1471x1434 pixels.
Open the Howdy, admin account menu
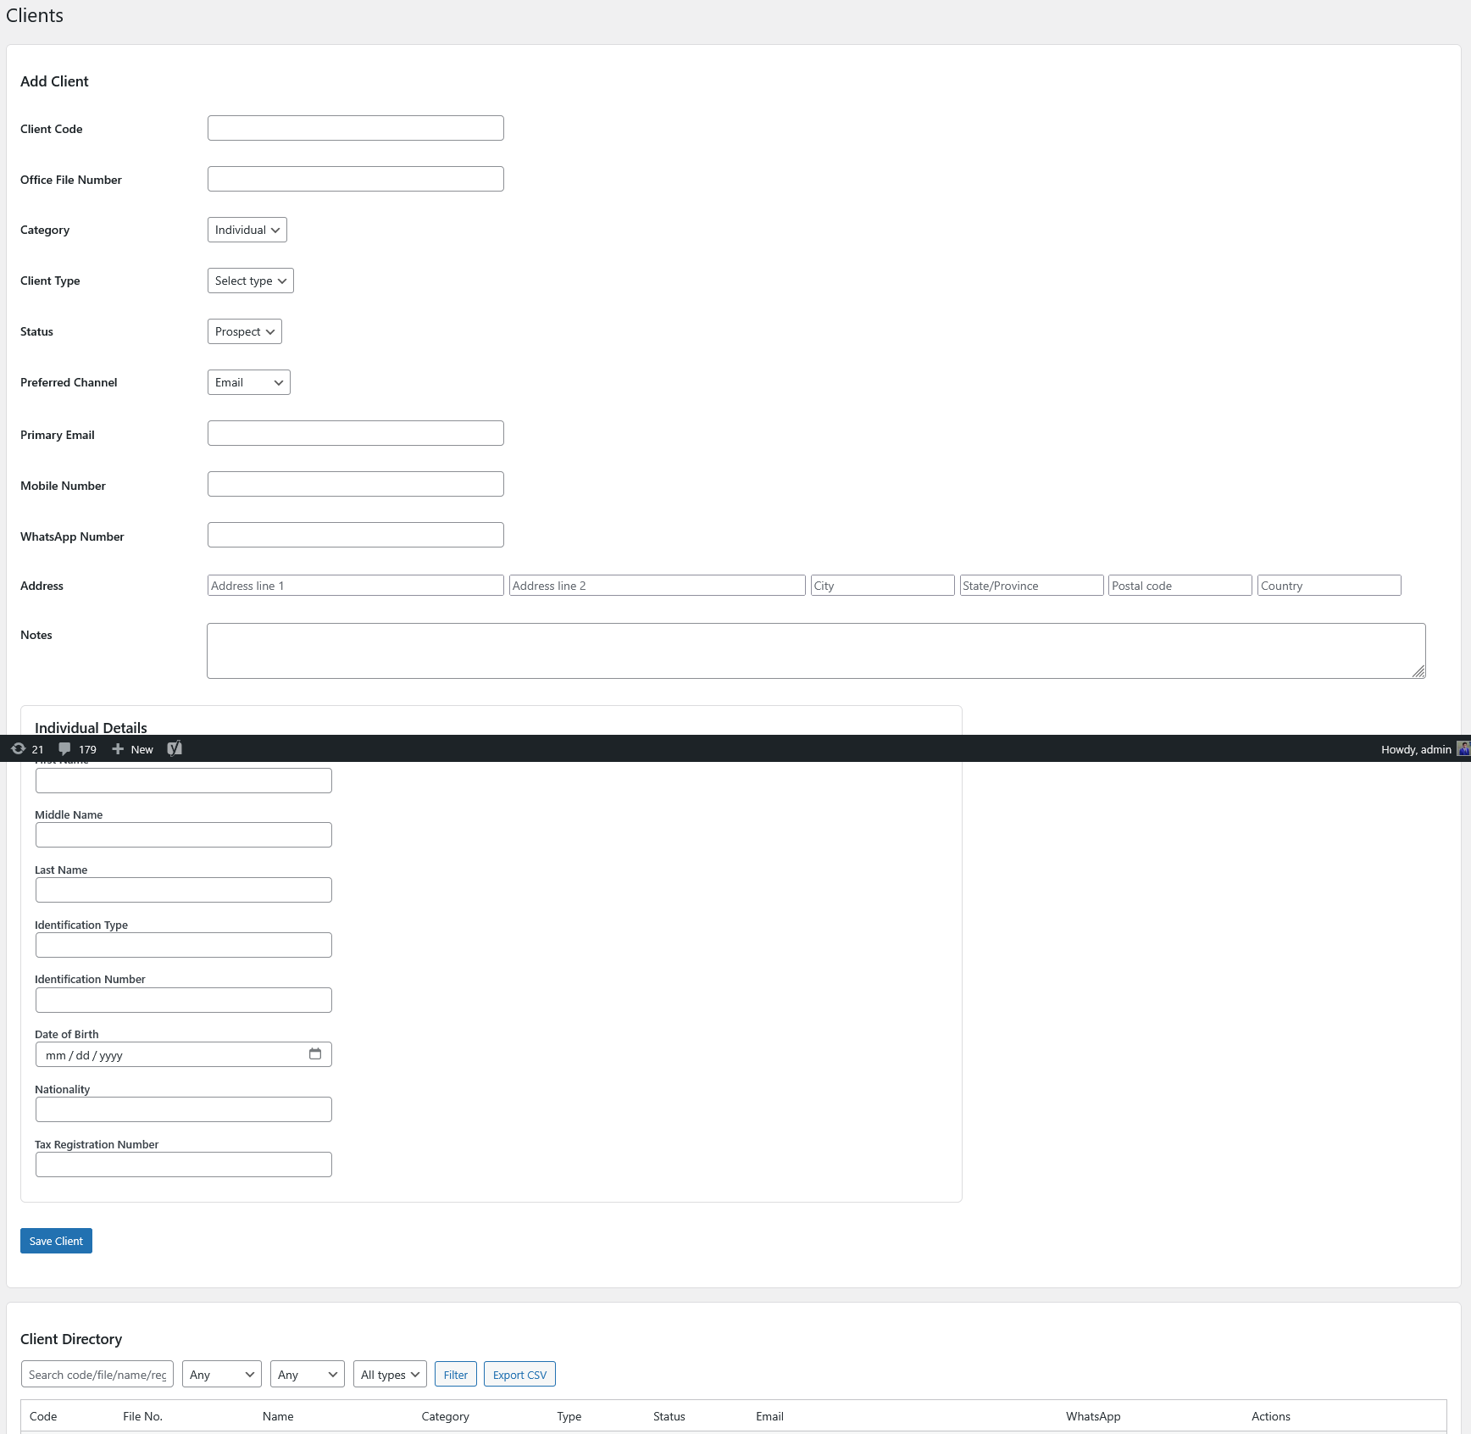coord(1424,749)
